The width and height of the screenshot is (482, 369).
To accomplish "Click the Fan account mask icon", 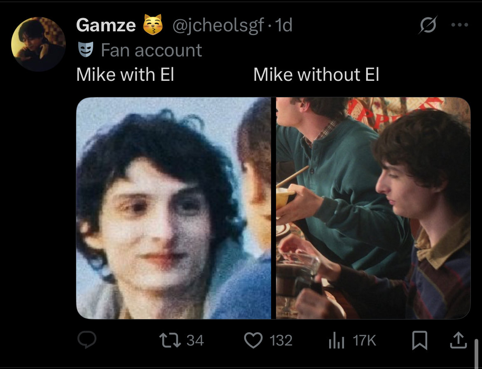I will click(85, 49).
